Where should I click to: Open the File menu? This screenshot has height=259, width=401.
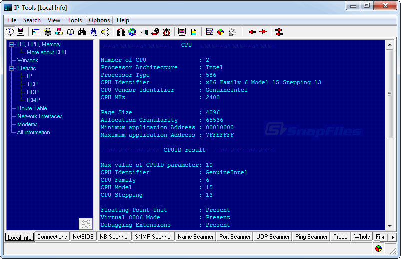tap(12, 20)
